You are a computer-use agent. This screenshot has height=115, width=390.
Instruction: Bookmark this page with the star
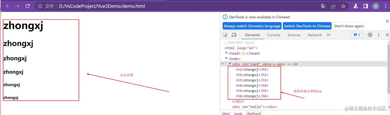click(343, 6)
